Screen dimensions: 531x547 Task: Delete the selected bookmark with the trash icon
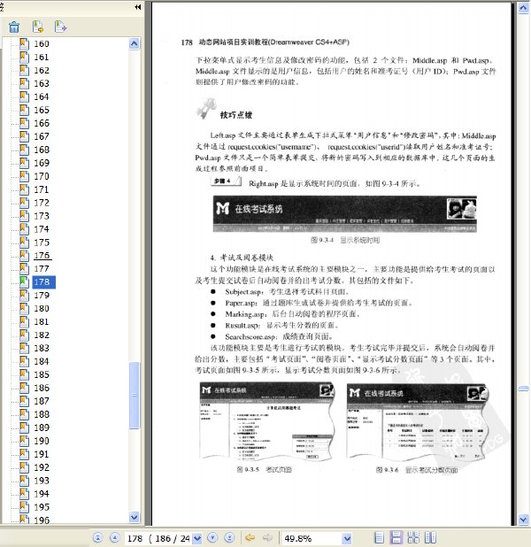14,27
